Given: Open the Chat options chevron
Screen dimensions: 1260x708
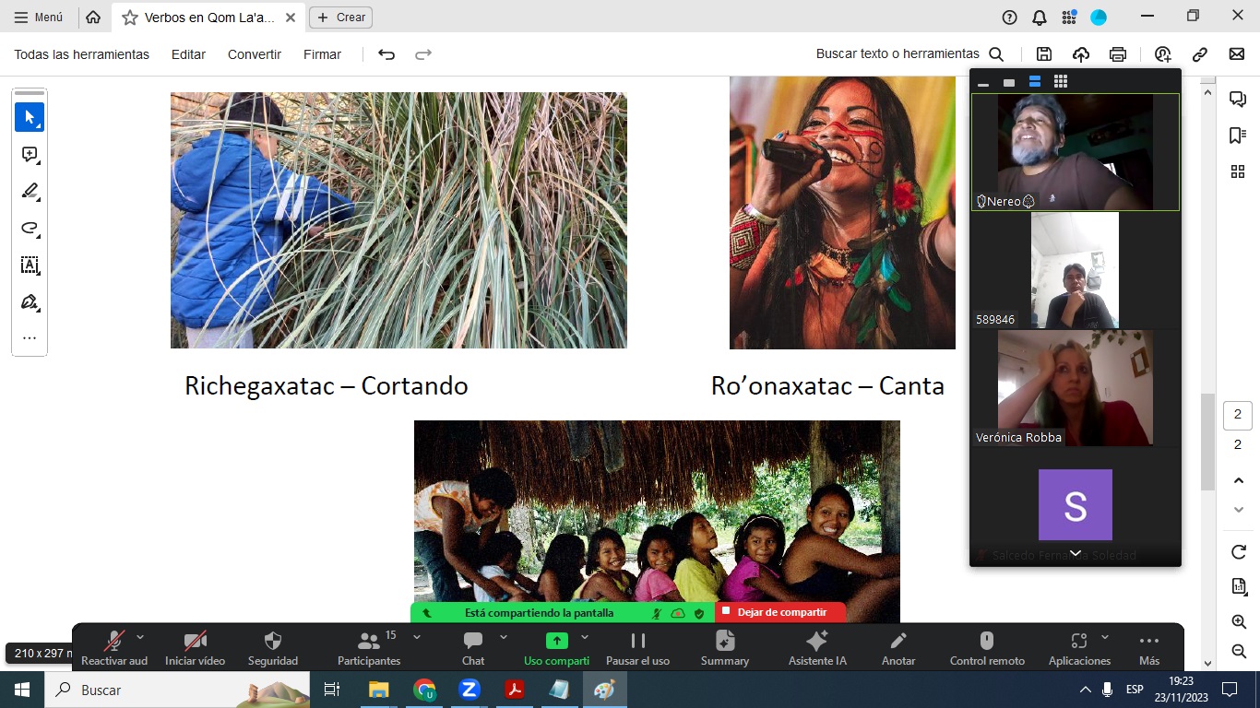Looking at the screenshot, I should (504, 637).
